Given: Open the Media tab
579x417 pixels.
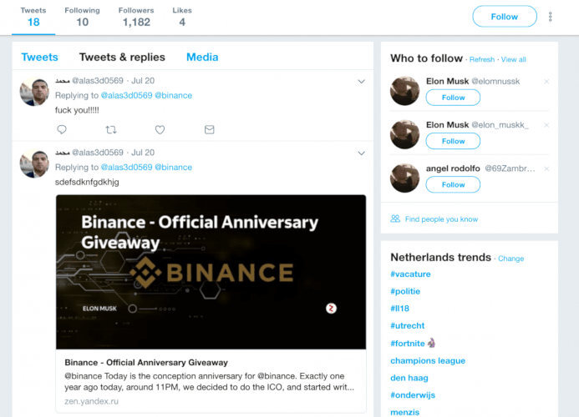Looking at the screenshot, I should click(202, 58).
